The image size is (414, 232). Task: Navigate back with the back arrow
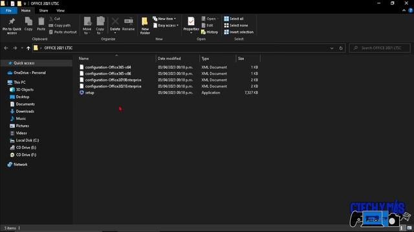pyautogui.click(x=6, y=48)
